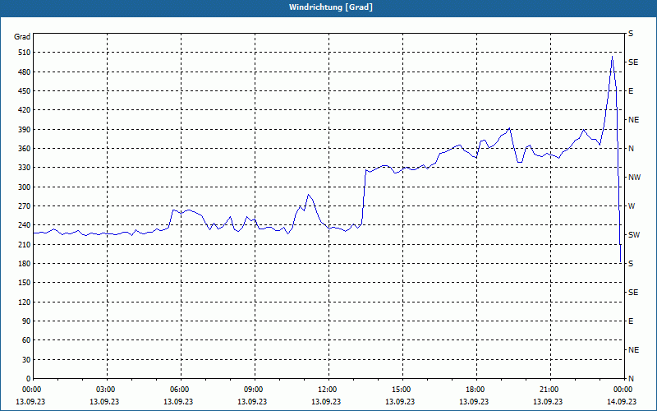Screen dimensions: 657x411
Task: Select the 09:00 time label
Action: [x=253, y=390]
